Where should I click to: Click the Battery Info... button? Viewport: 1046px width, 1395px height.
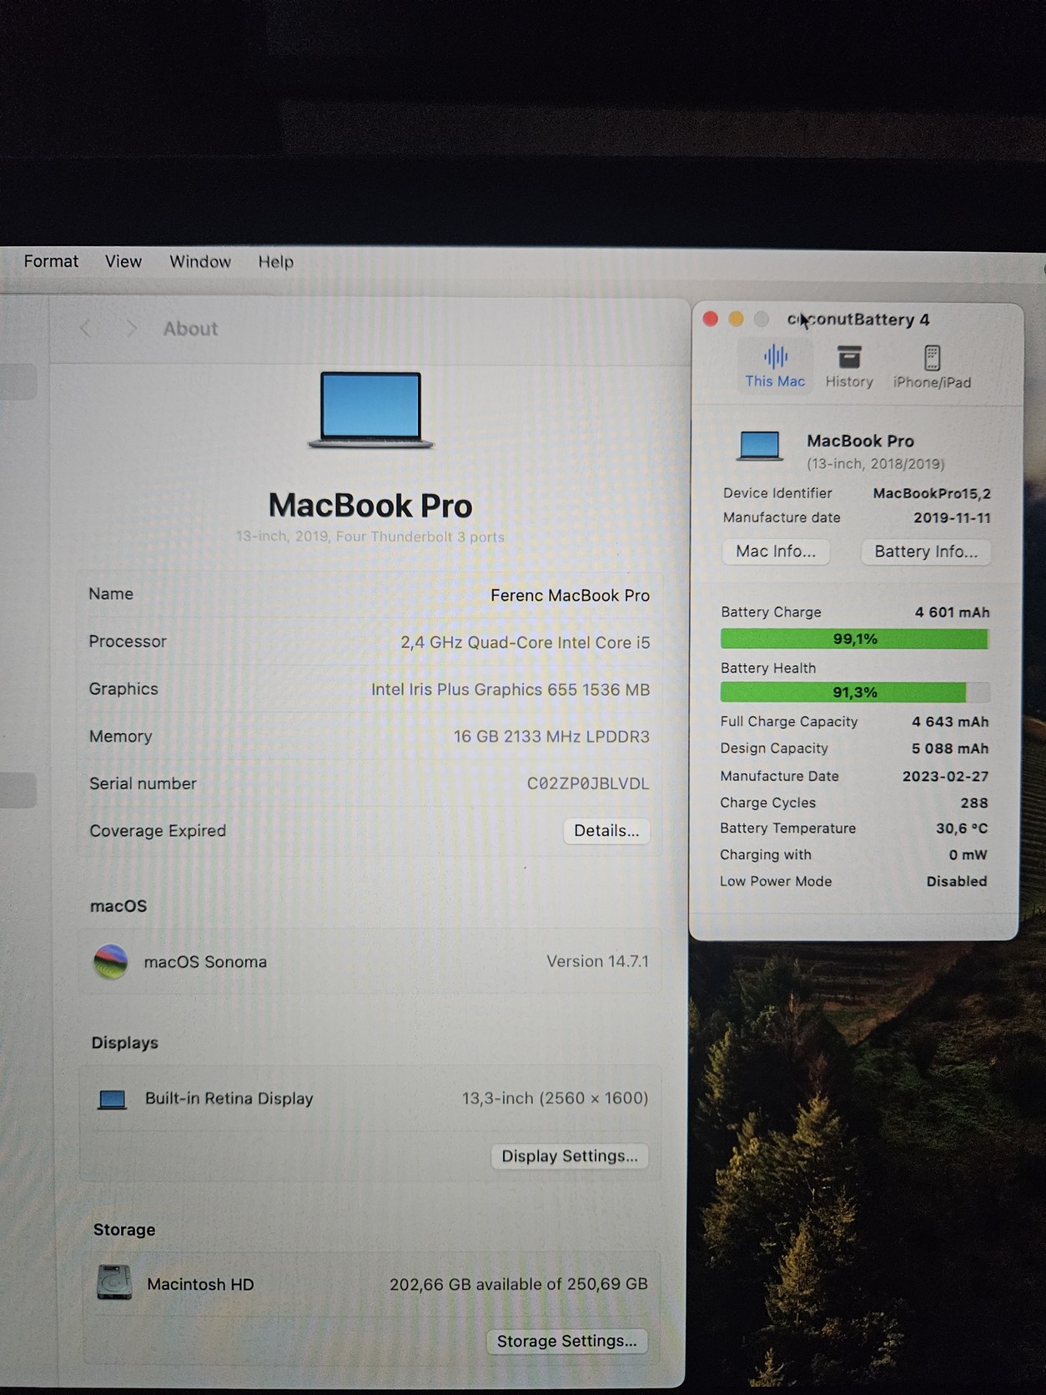tap(926, 551)
